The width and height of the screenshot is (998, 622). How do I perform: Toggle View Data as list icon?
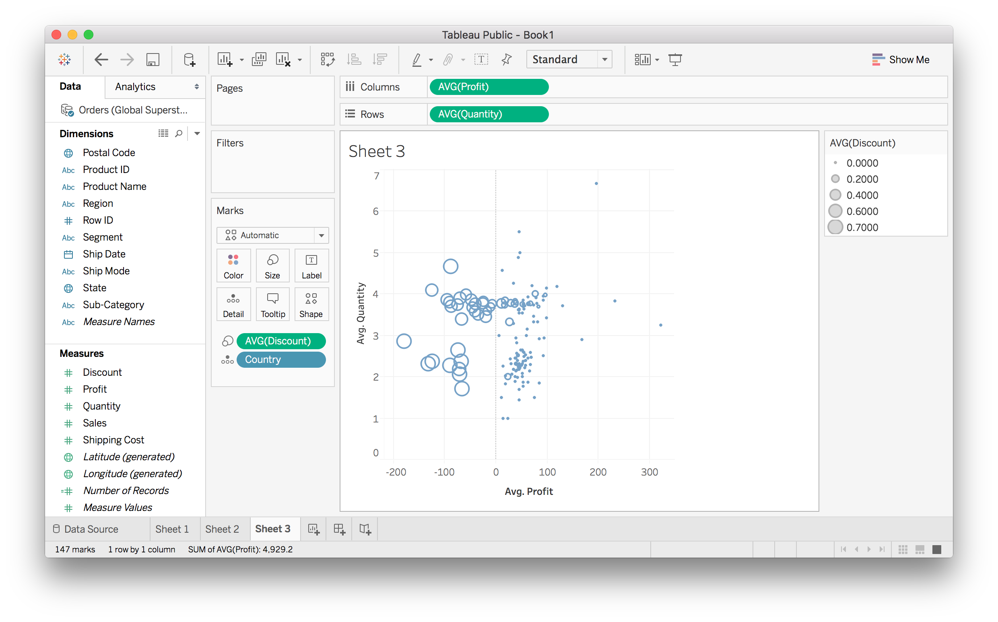pos(163,133)
